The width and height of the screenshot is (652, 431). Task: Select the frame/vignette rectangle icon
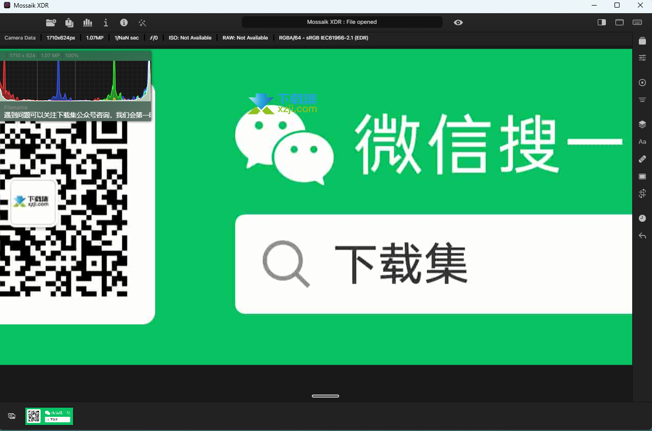[642, 176]
